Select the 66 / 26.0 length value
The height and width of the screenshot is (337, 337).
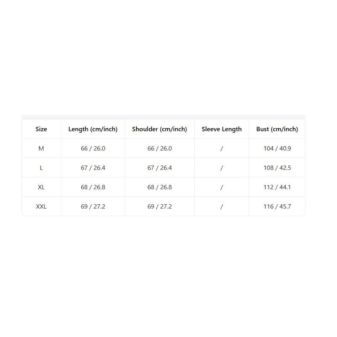click(93, 149)
